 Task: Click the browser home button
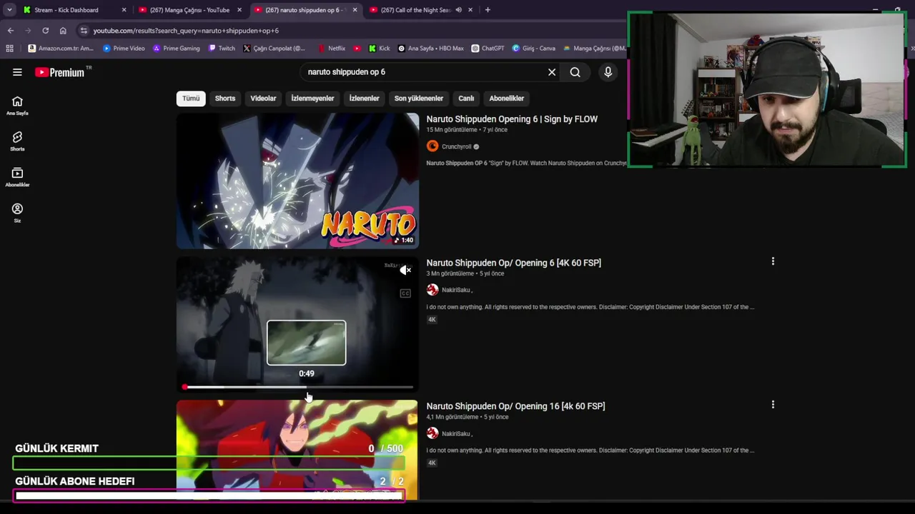pos(63,31)
